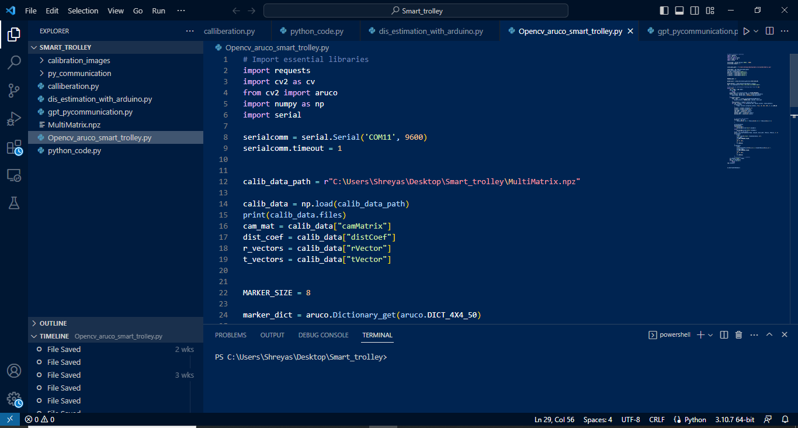Open the Go menu

(138, 11)
